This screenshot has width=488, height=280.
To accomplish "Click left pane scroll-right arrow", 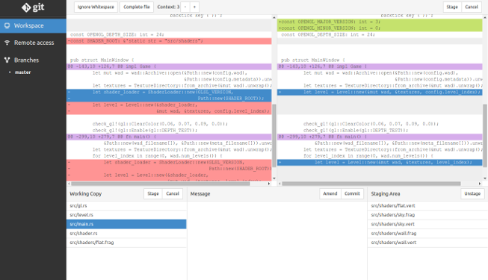I will pyautogui.click(x=269, y=184).
